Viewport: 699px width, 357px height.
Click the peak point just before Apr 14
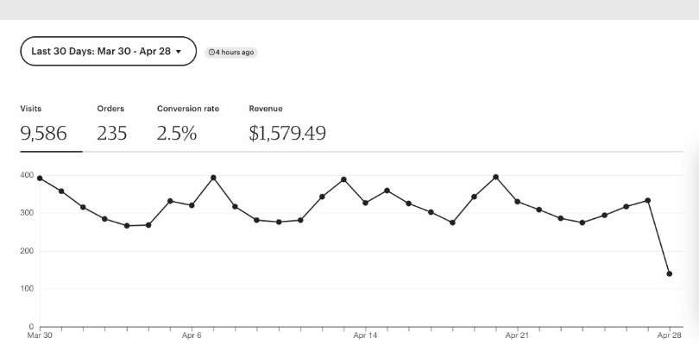point(343,179)
